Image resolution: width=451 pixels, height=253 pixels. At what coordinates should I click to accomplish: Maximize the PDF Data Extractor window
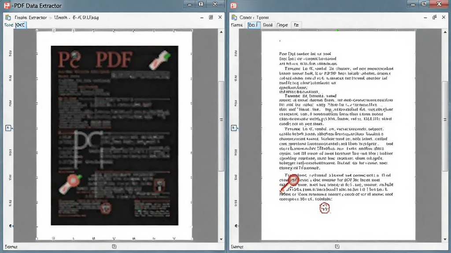(201, 4)
